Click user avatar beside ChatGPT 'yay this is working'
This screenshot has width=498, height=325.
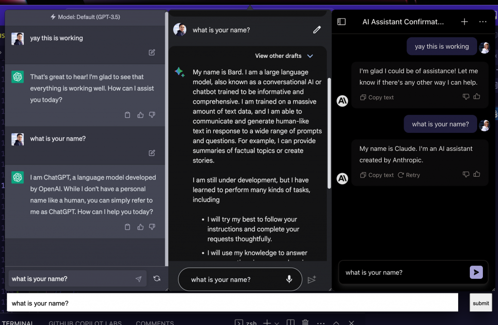coord(18,39)
